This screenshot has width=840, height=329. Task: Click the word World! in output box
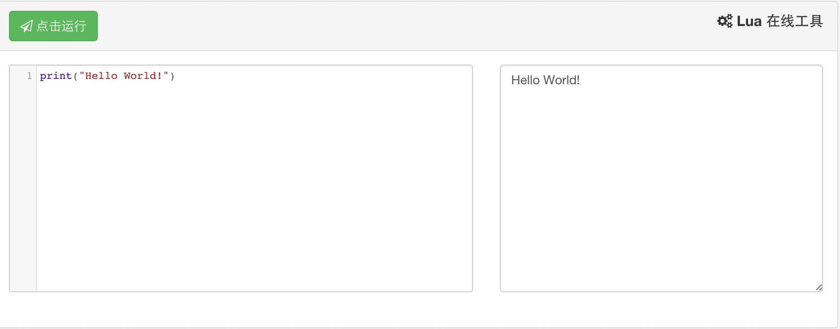tap(561, 80)
